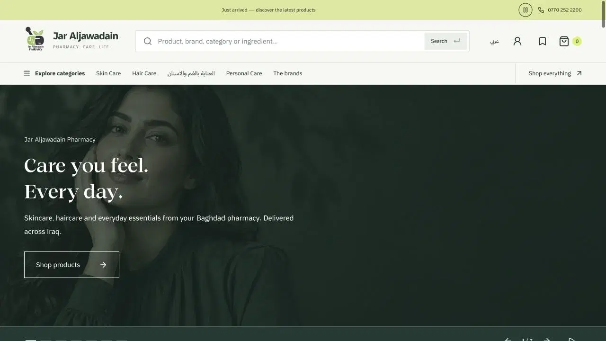
Task: Click the Shop everything link
Action: point(555,73)
